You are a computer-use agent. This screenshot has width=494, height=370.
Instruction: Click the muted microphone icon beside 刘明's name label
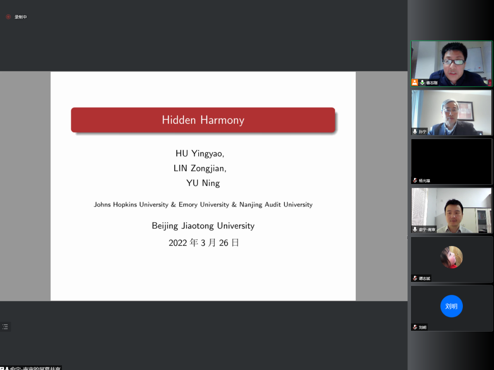pos(415,327)
